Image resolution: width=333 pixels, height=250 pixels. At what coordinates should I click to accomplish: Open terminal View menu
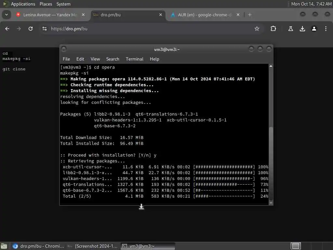(x=95, y=59)
